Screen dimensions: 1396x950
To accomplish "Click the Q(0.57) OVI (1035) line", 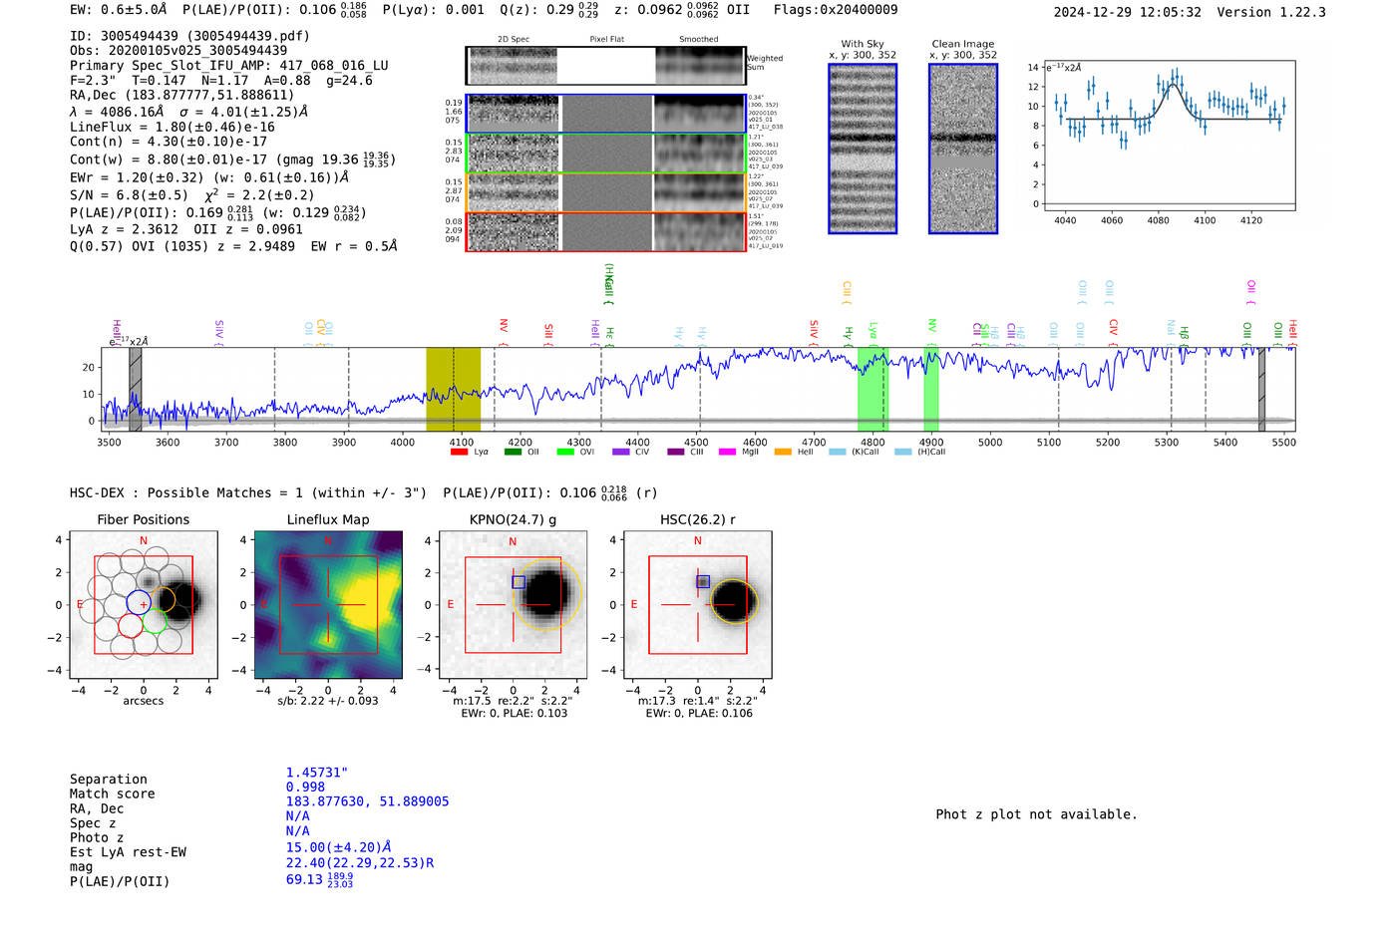I will 233,246.
